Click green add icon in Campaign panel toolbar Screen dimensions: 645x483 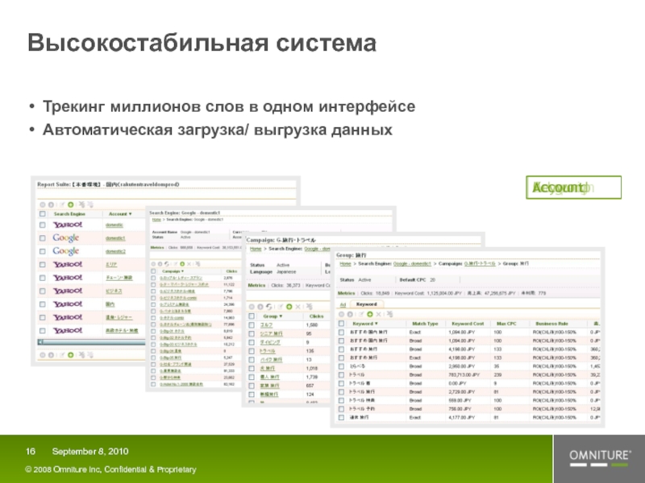[289, 307]
